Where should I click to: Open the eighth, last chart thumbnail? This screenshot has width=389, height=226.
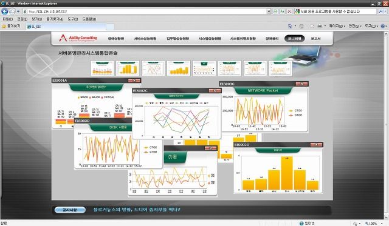click(280, 68)
